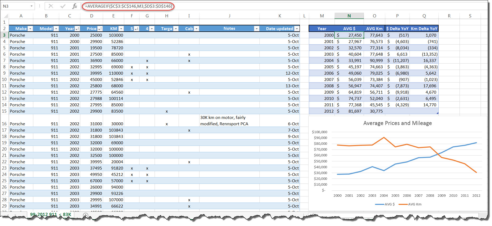The width and height of the screenshot is (492, 226).
Task: Click the $100,000 axis label on chart
Action: pos(319,132)
